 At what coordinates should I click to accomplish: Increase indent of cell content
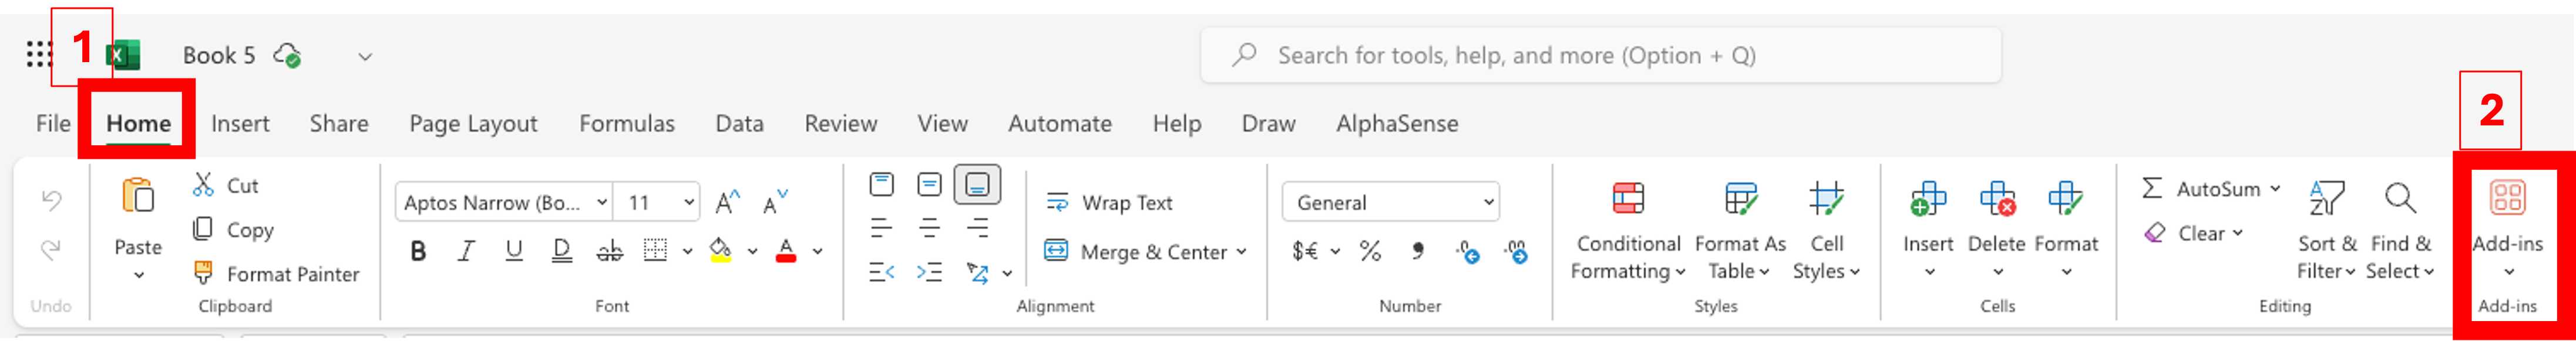pyautogui.click(x=929, y=272)
